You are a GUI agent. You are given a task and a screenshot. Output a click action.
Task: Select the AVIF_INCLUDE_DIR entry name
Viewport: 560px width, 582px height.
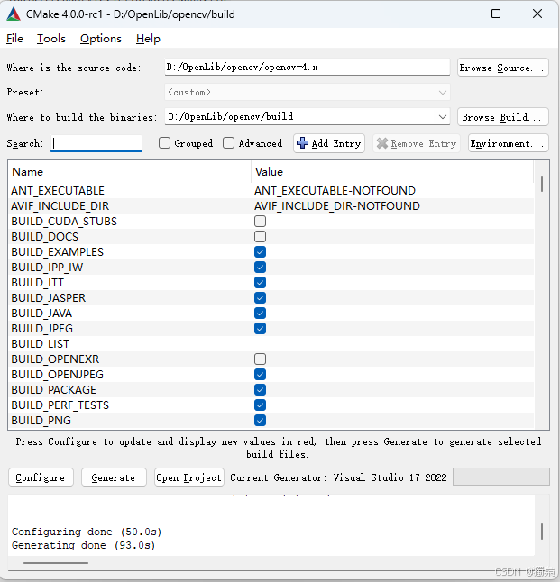(60, 206)
